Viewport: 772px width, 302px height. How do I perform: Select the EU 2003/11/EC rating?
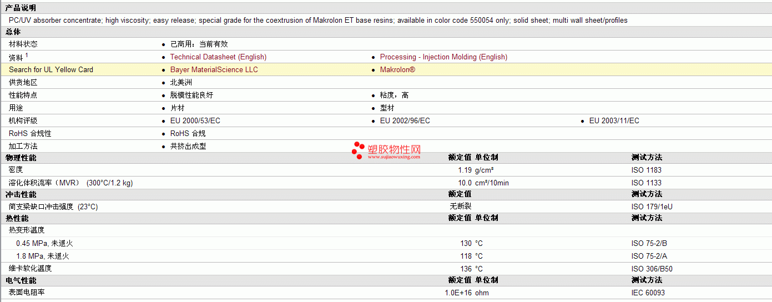(x=614, y=120)
